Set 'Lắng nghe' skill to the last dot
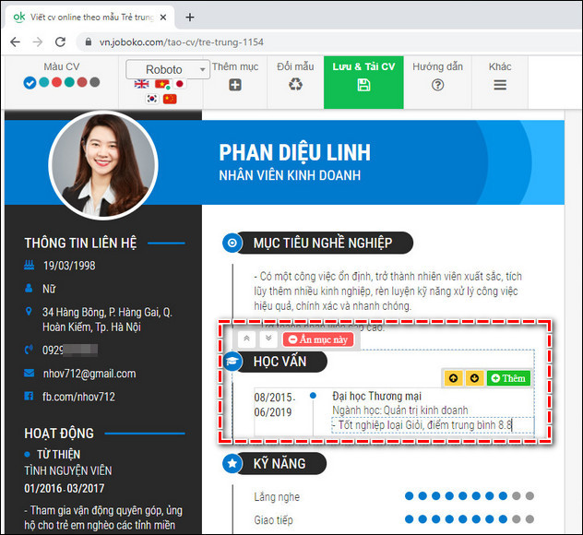 529,495
